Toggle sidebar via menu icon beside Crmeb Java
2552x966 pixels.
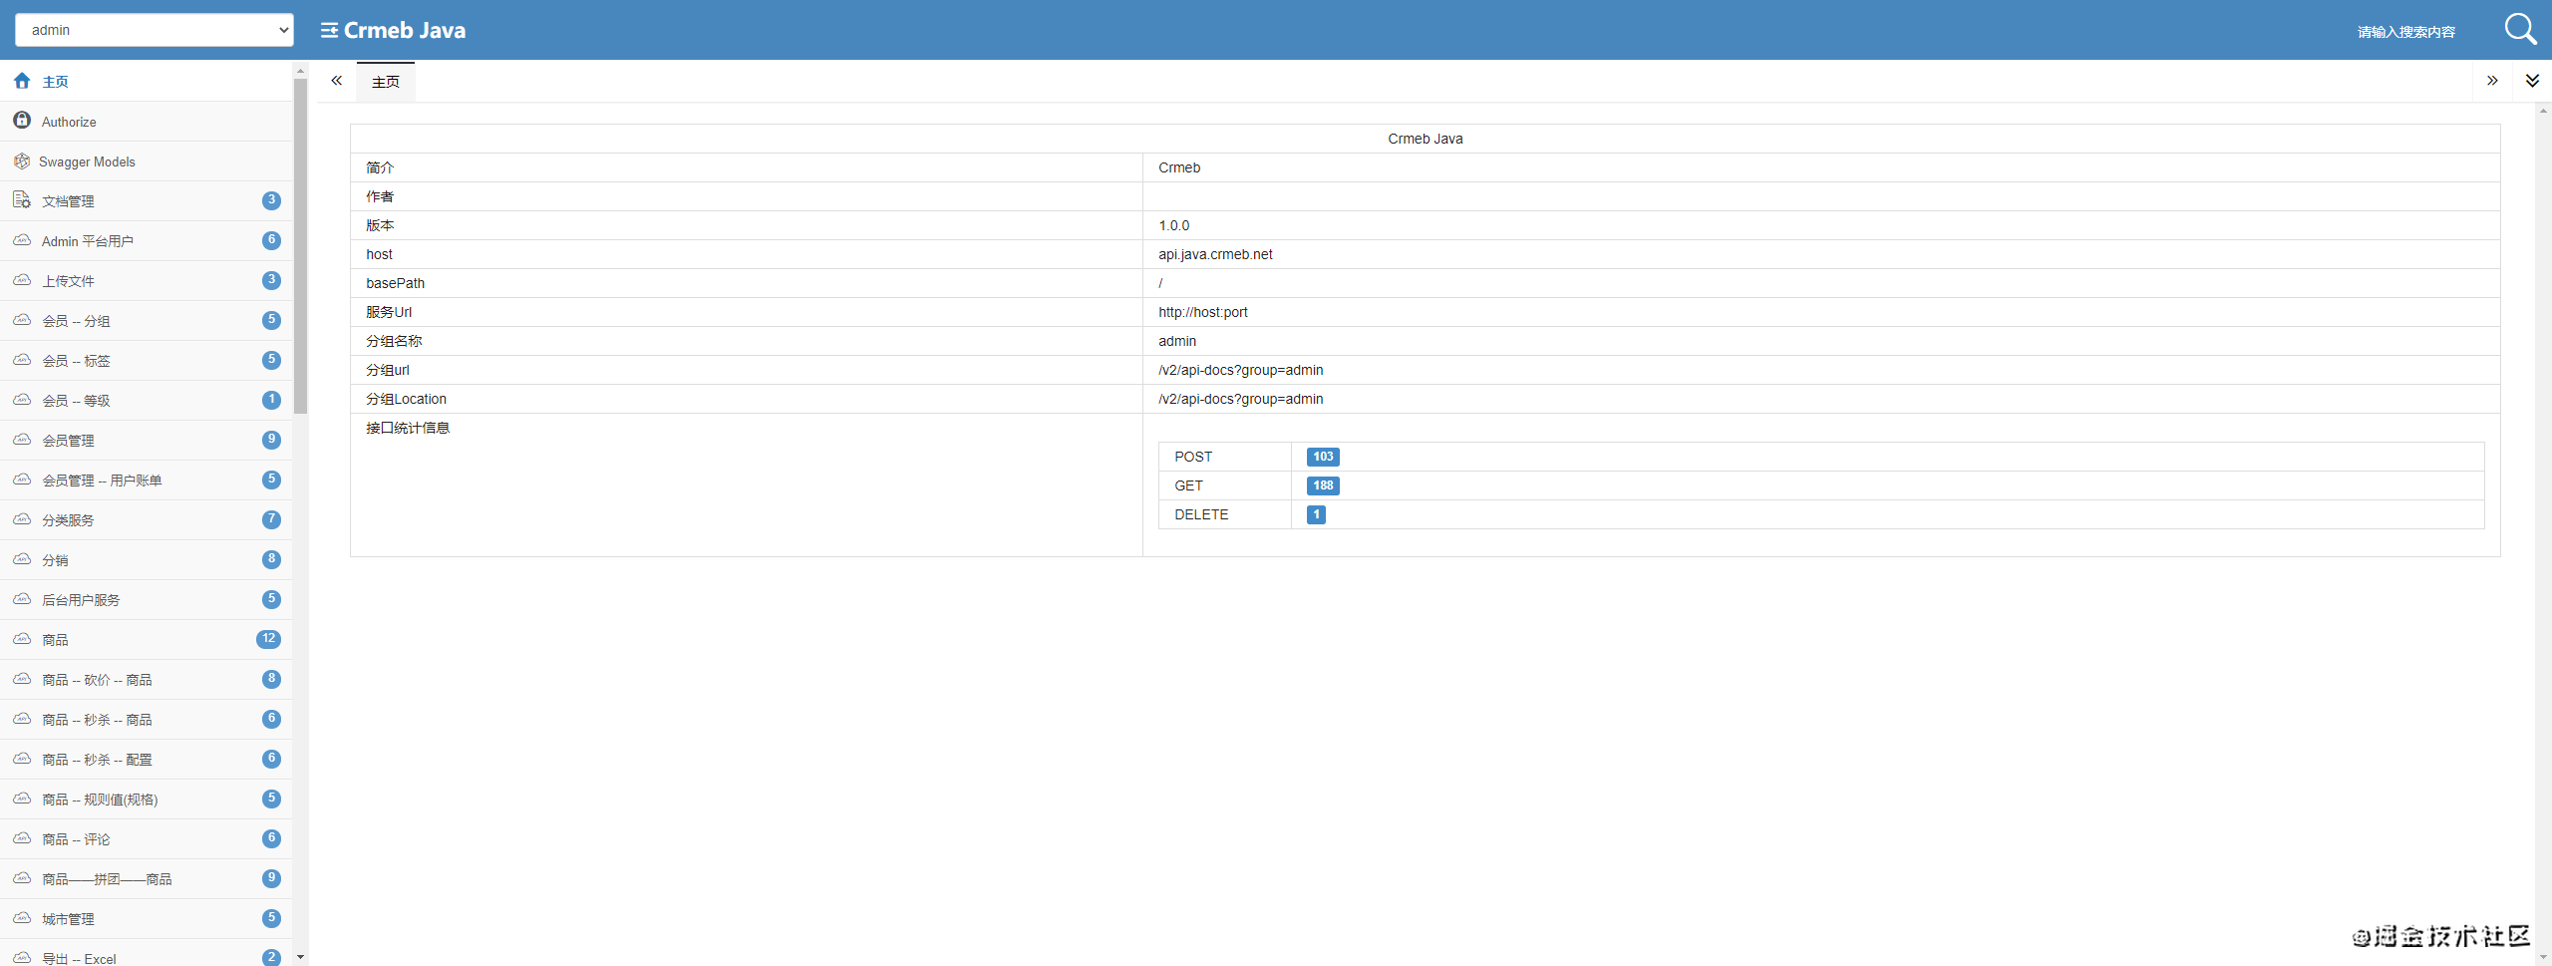(329, 30)
